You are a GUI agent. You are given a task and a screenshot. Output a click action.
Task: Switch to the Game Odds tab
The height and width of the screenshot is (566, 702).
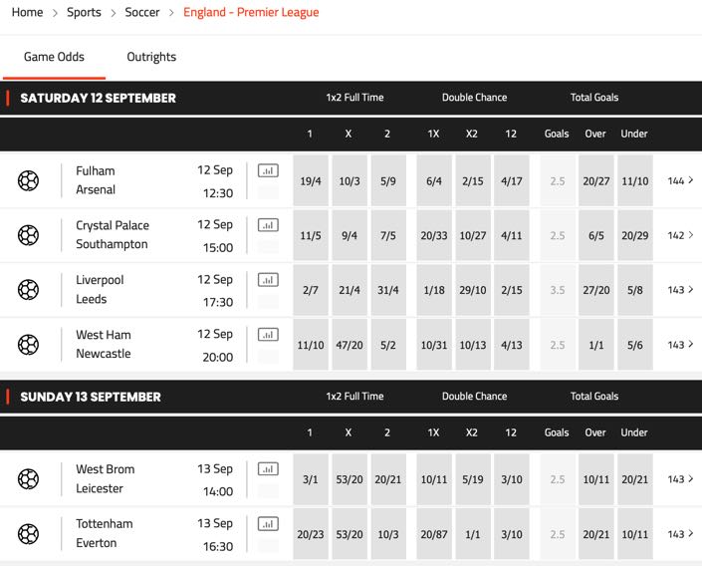point(54,57)
